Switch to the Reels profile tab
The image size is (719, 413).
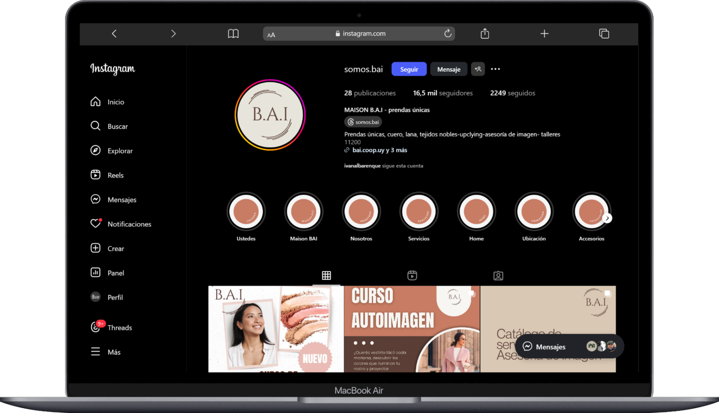412,275
